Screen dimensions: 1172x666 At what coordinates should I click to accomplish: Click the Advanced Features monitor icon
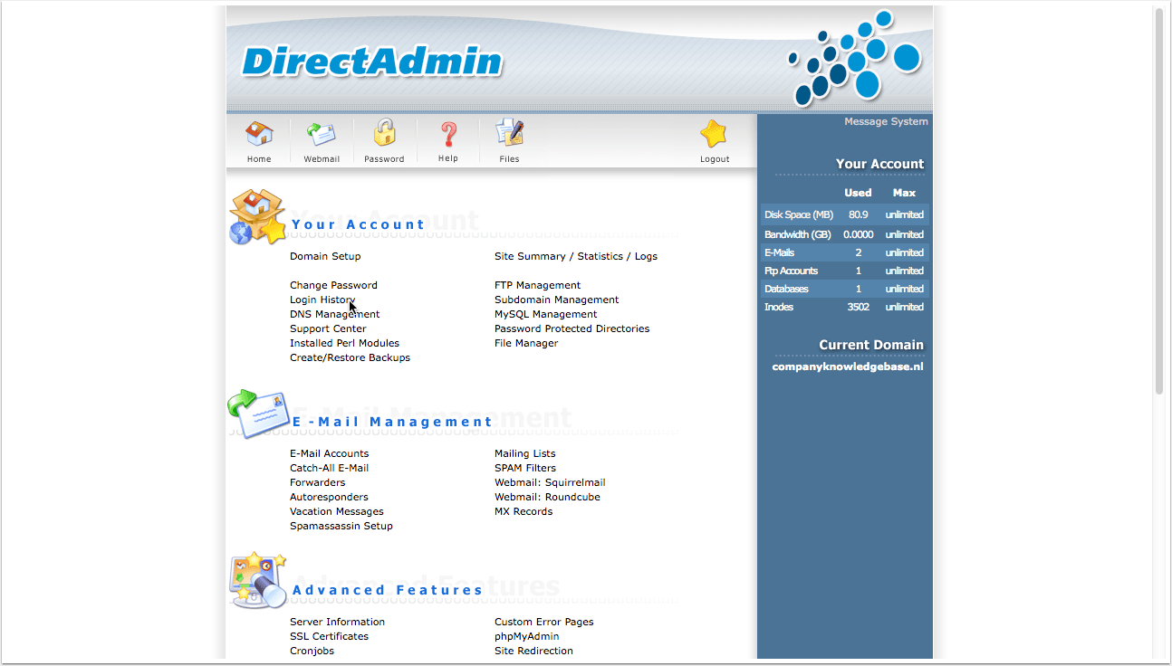[258, 581]
